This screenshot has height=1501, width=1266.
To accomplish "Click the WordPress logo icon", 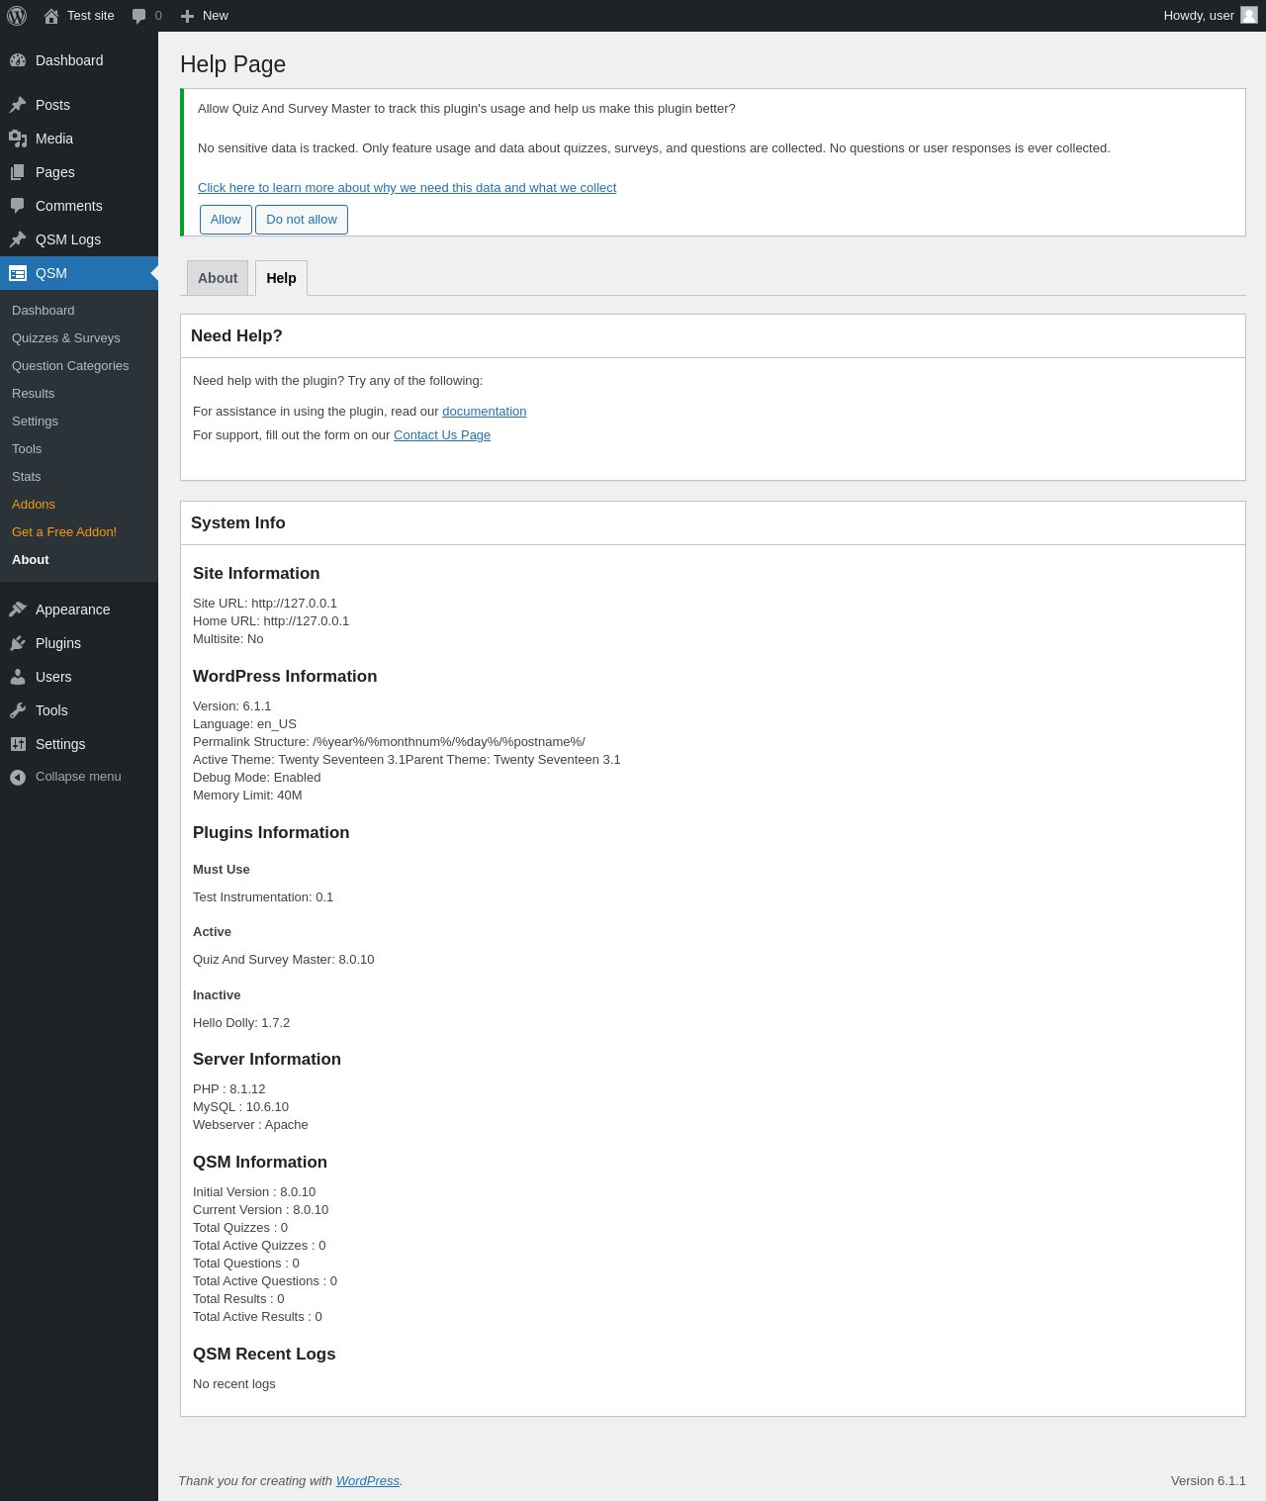I will coord(17,16).
